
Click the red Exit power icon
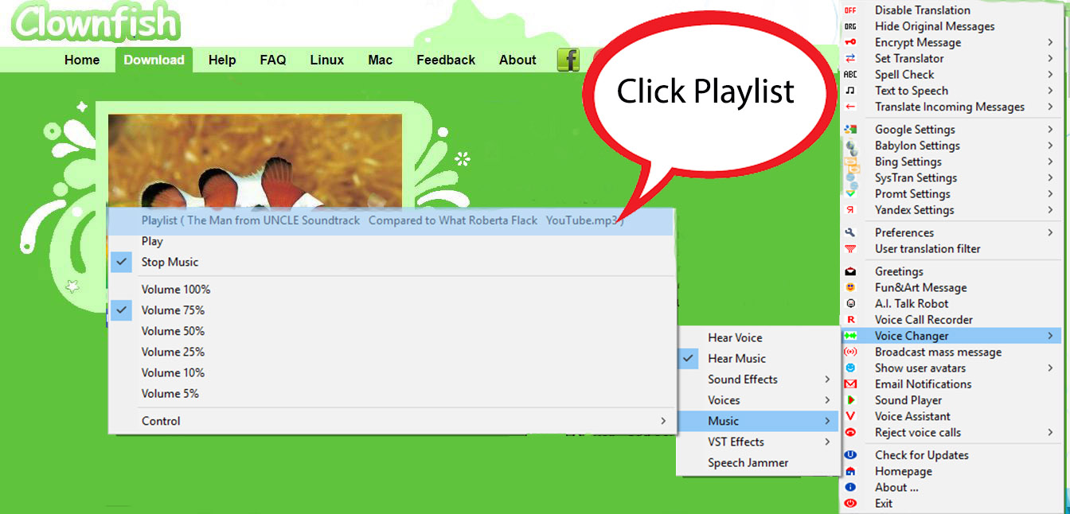point(850,503)
